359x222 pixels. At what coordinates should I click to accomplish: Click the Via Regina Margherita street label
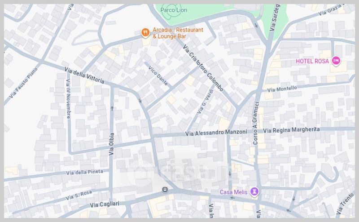(x=291, y=130)
